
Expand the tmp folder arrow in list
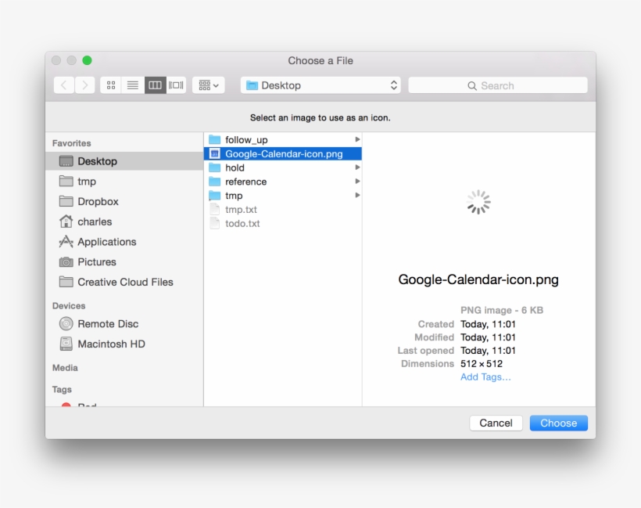click(357, 195)
